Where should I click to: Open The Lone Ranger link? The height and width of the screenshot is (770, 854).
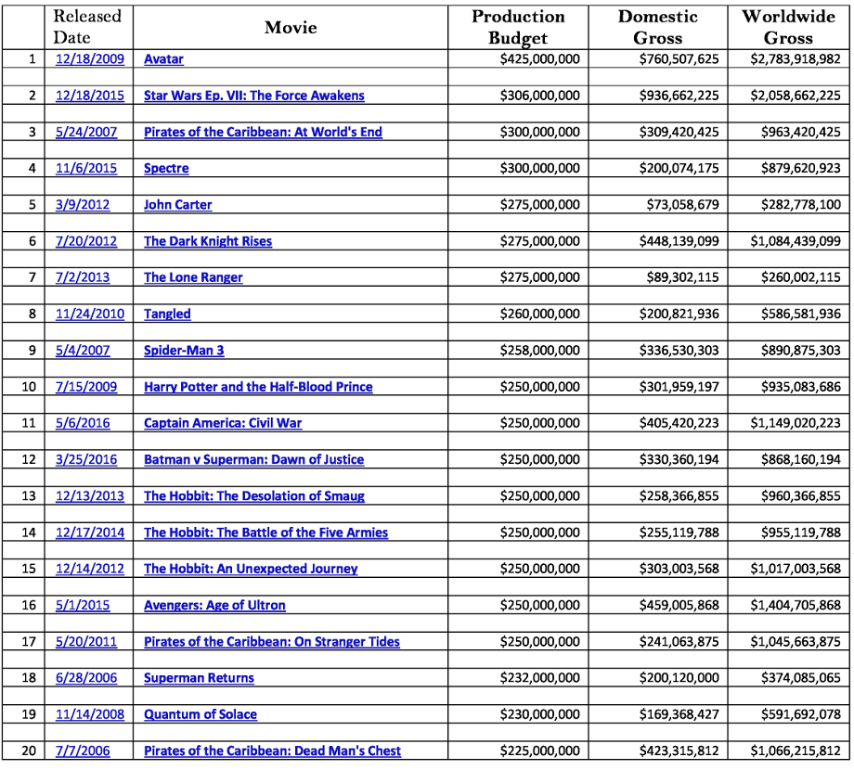tap(193, 277)
